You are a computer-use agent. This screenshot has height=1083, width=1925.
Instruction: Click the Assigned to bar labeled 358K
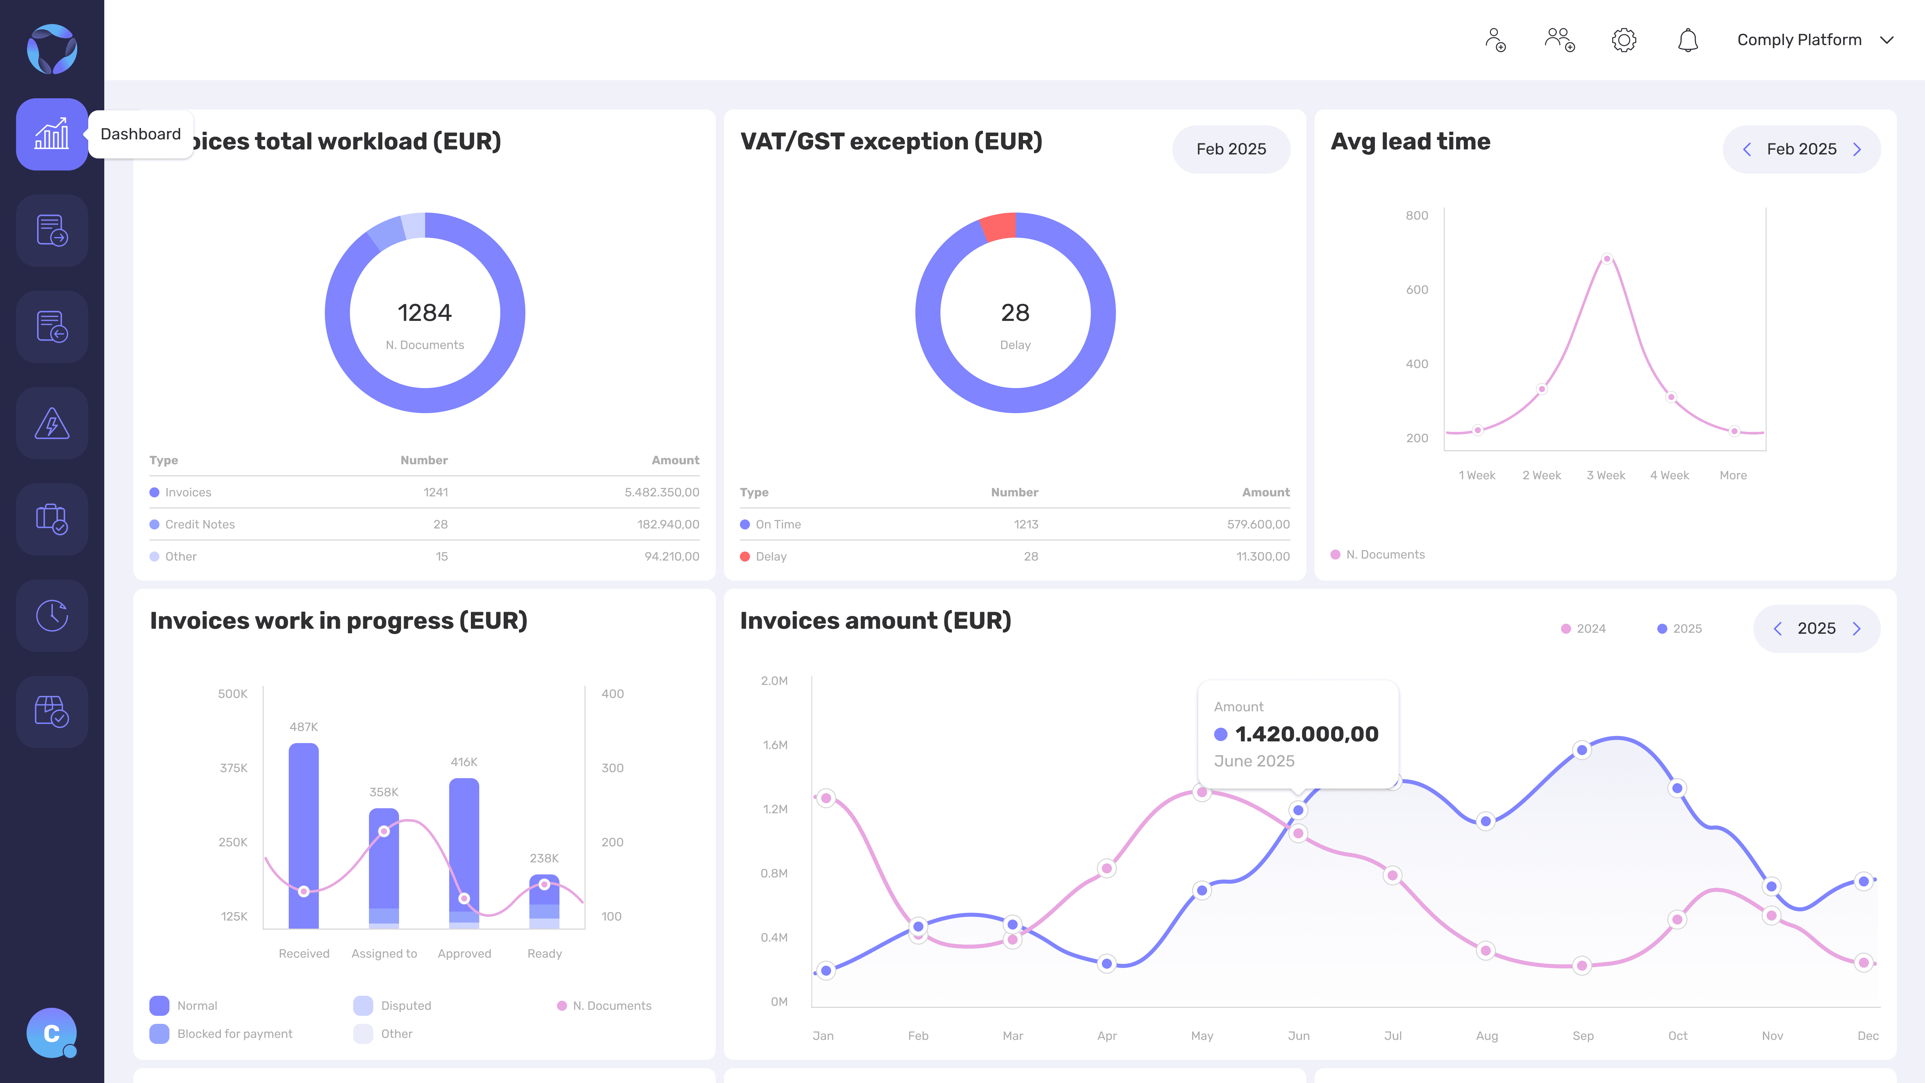coord(384,868)
